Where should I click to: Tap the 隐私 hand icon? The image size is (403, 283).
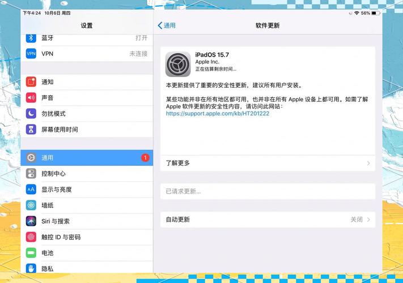(x=31, y=268)
